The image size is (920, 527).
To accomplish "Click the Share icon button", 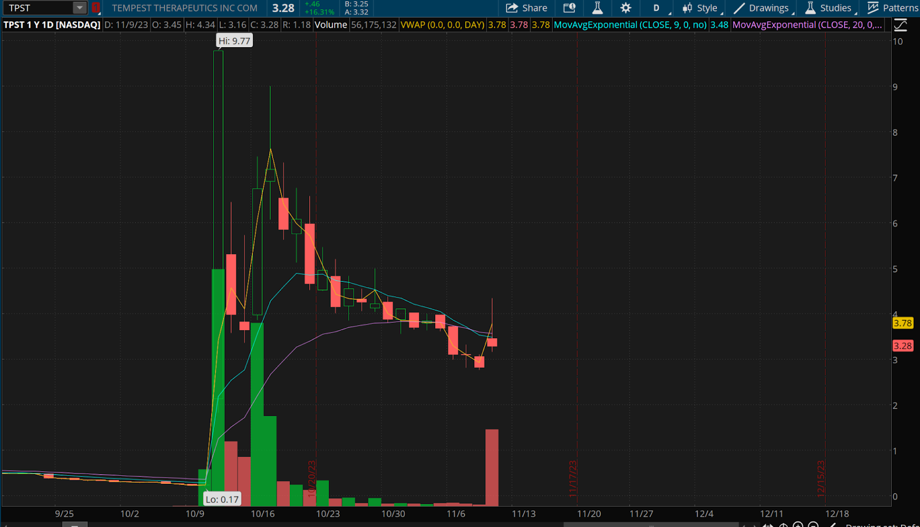I will click(x=526, y=8).
